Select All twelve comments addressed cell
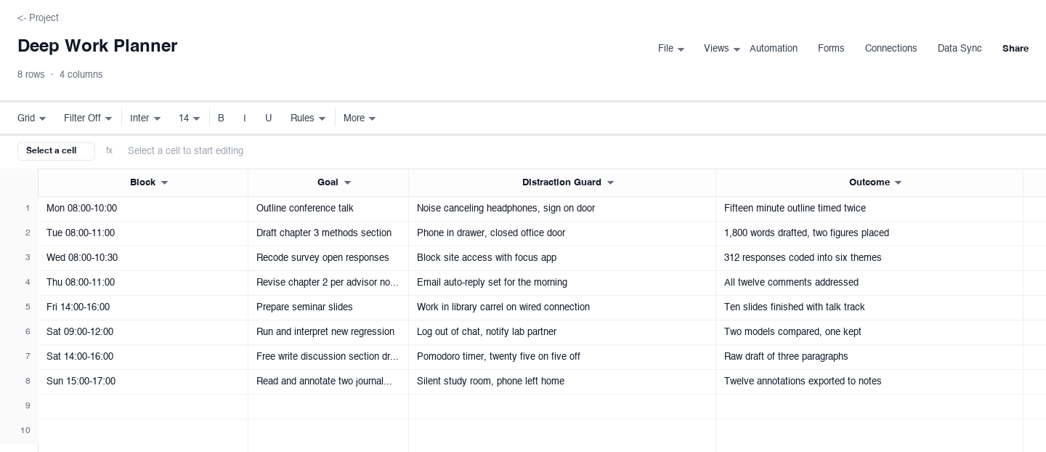The height and width of the screenshot is (452, 1046). click(x=869, y=283)
